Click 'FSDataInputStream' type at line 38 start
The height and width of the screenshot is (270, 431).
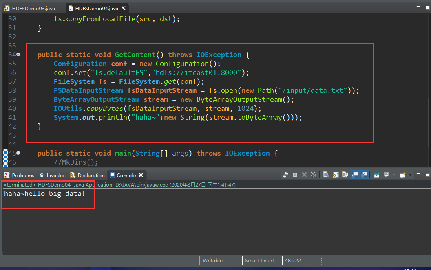coord(88,90)
